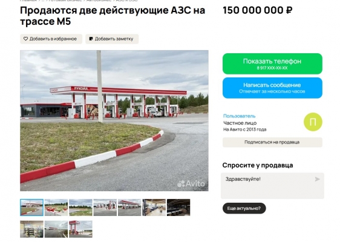Screen dimensions: 340x242
Task: Click the Добавить в избранное button
Action: pos(51,39)
